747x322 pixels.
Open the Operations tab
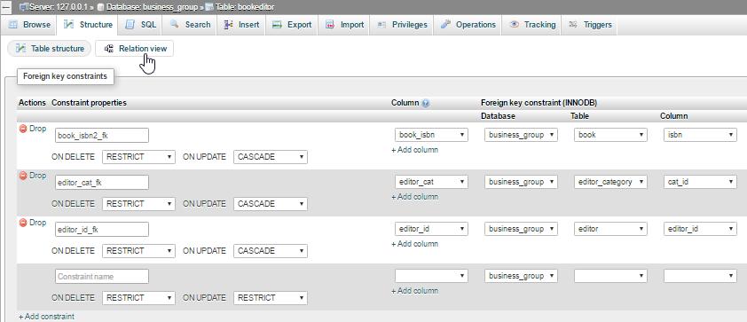click(x=468, y=25)
